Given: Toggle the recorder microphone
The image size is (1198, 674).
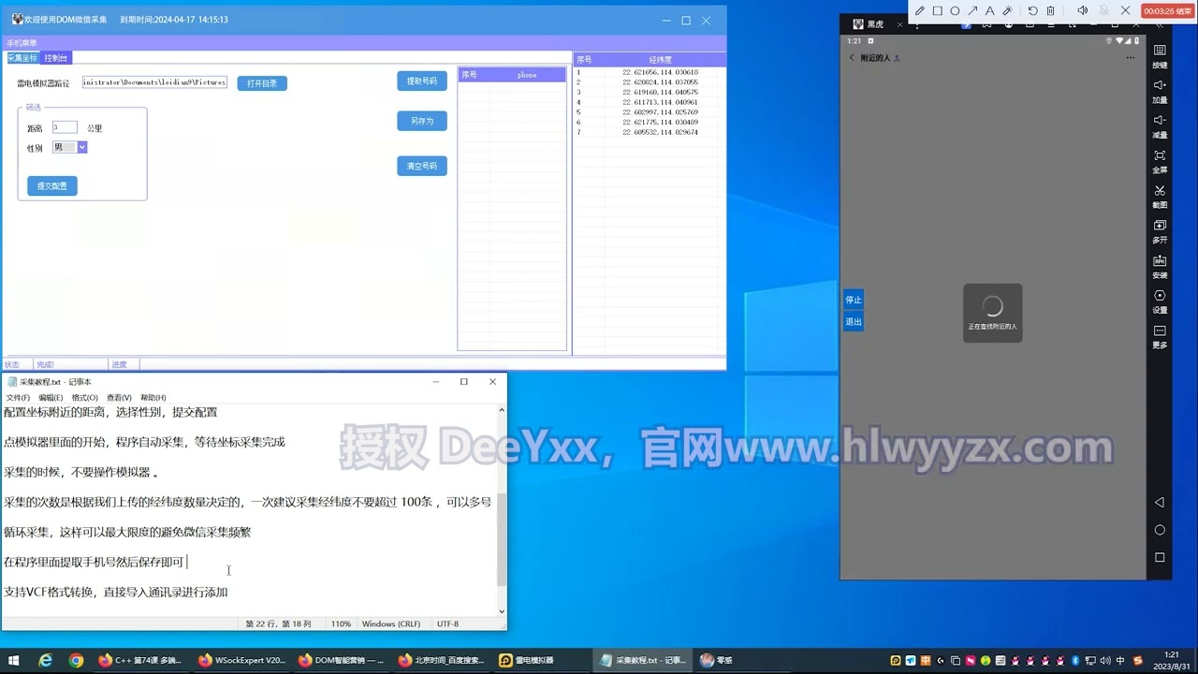Looking at the screenshot, I should click(1104, 11).
